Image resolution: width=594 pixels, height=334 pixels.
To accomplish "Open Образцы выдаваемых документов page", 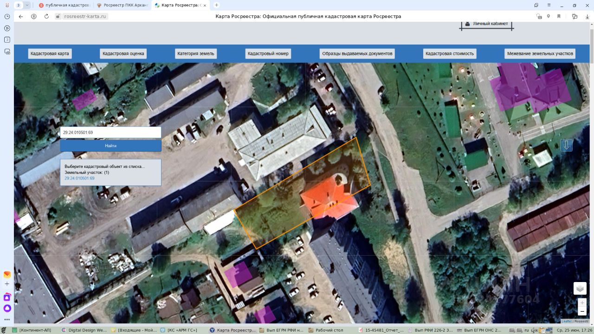I will coord(357,53).
